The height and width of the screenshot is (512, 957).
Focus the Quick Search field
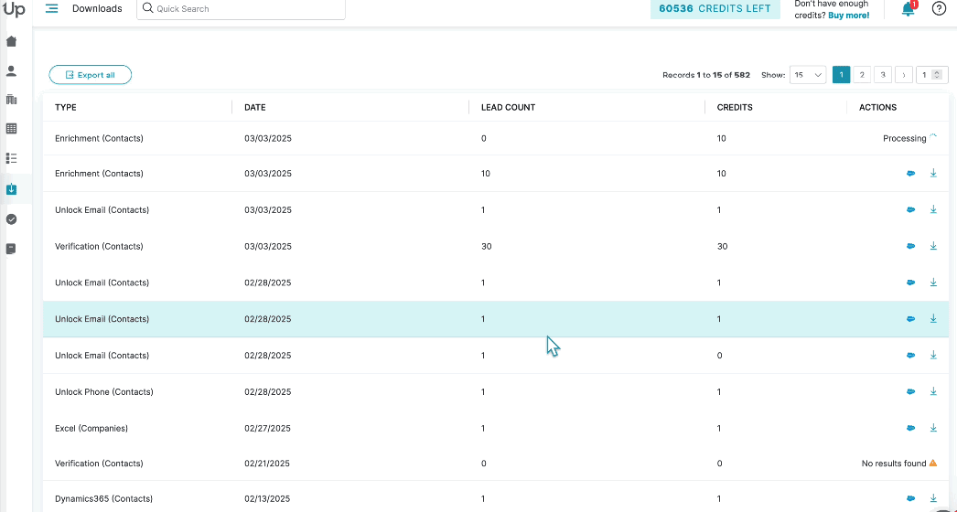(x=242, y=8)
